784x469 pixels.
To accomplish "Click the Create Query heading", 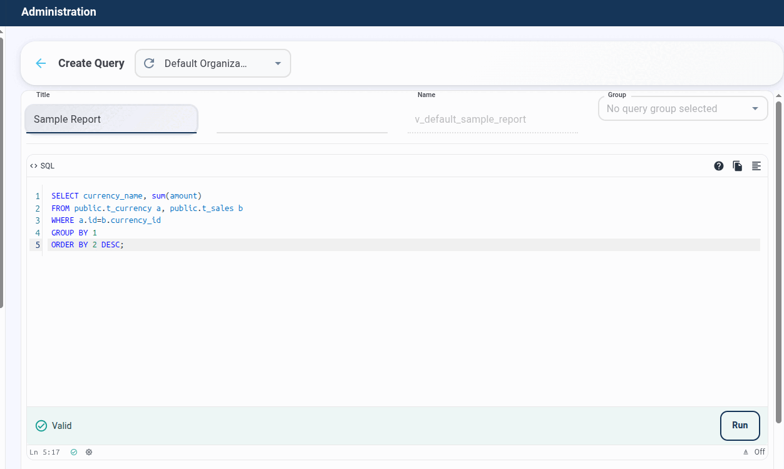I will [91, 63].
